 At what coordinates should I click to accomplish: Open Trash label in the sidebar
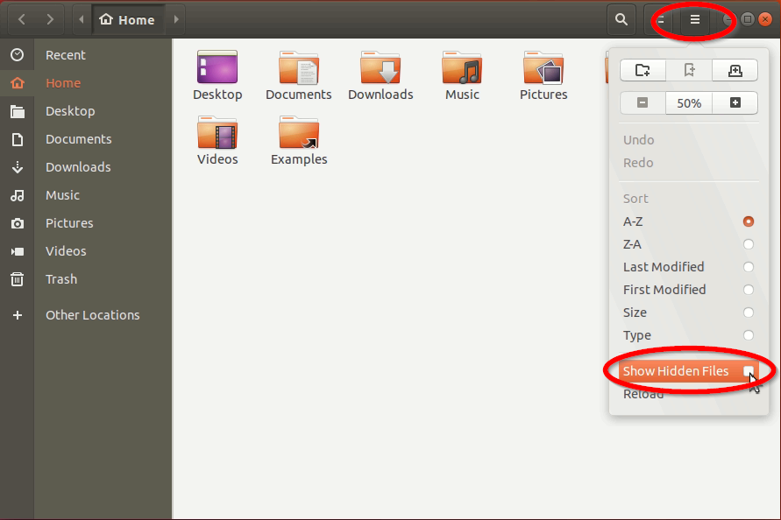point(61,279)
